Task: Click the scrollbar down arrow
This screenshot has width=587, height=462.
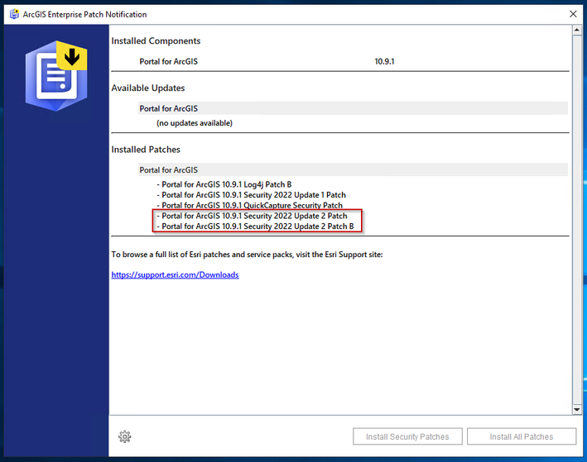Action: (577, 410)
